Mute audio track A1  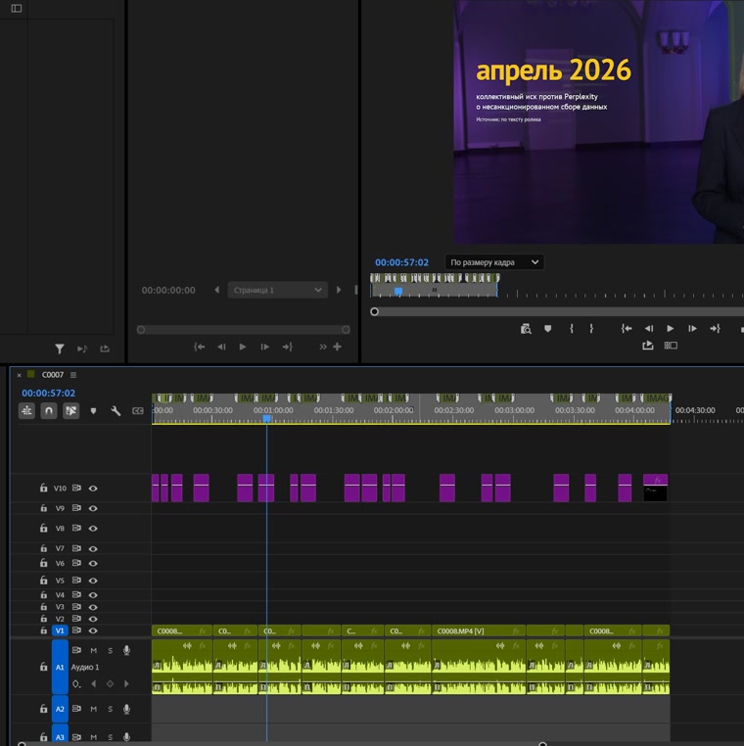[94, 650]
